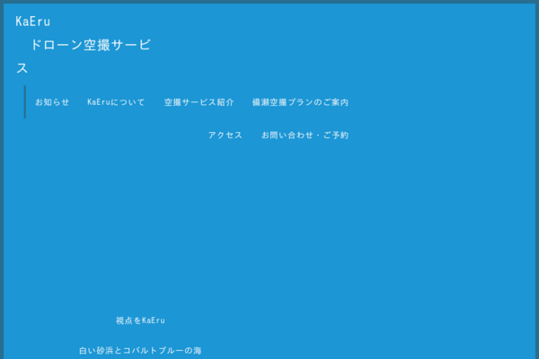Click the 視点をKaEru hero text
The height and width of the screenshot is (359, 539).
point(140,320)
